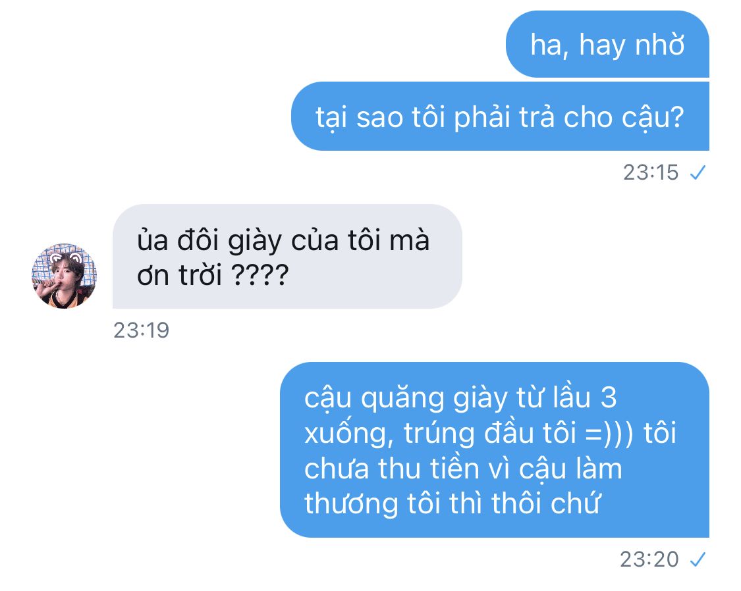The width and height of the screenshot is (741, 591).
Task: Click the 23:20 timestamp
Action: (649, 560)
